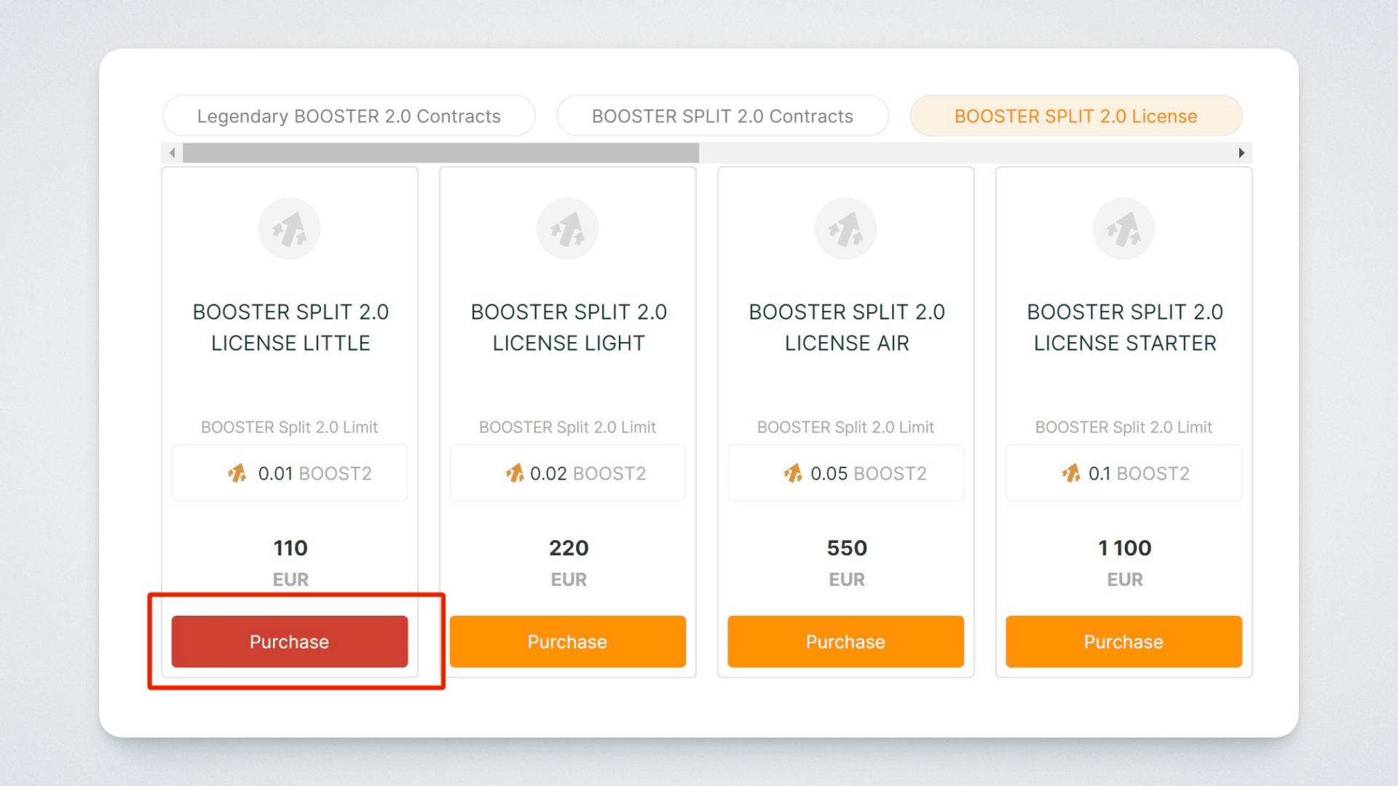Viewport: 1398px width, 786px height.
Task: Click the BOOSTER SPLIT 2.0 LICENSE STARTER title
Action: 1124,327
